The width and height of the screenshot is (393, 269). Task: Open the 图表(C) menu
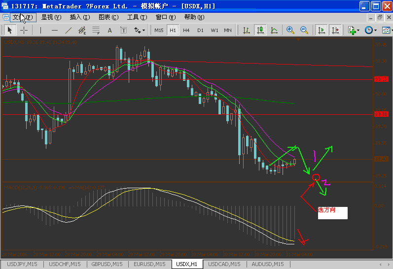[x=108, y=17]
